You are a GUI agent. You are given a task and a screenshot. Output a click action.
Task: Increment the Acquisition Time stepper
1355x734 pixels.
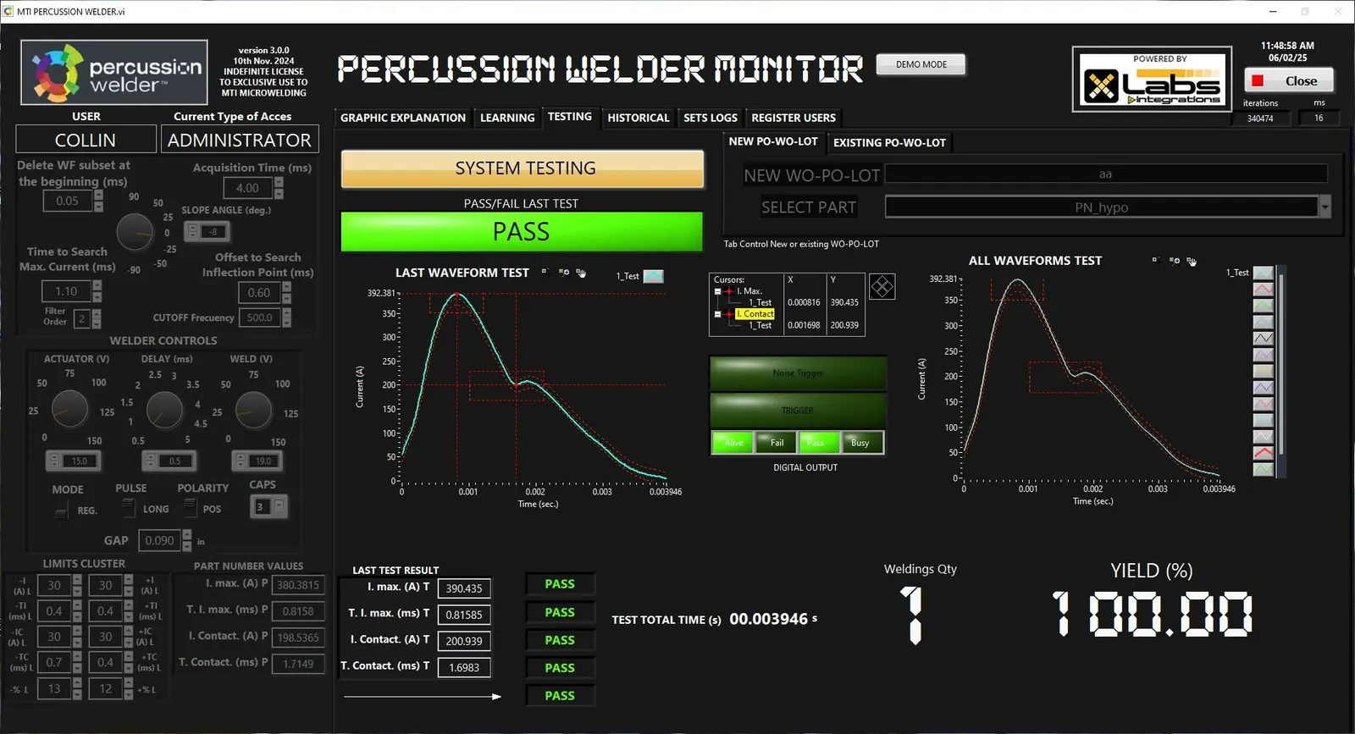pos(279,184)
